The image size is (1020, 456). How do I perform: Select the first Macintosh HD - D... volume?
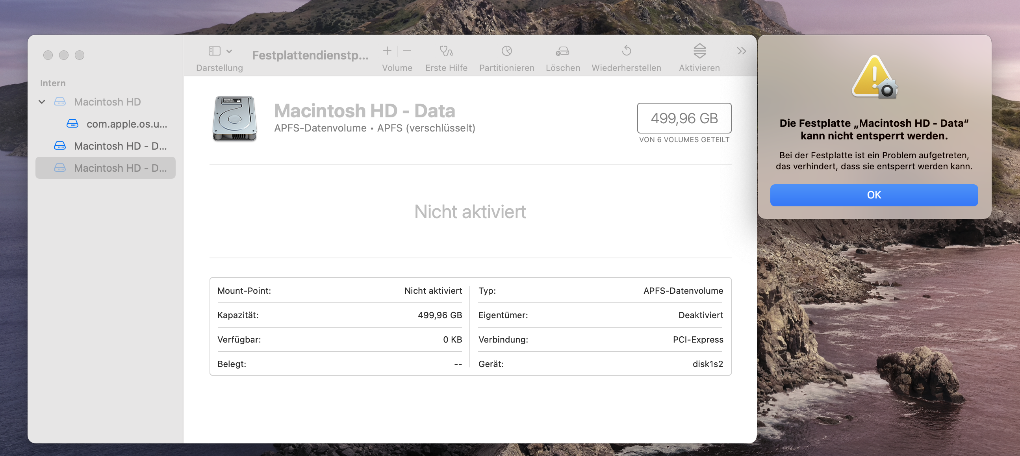pyautogui.click(x=120, y=146)
